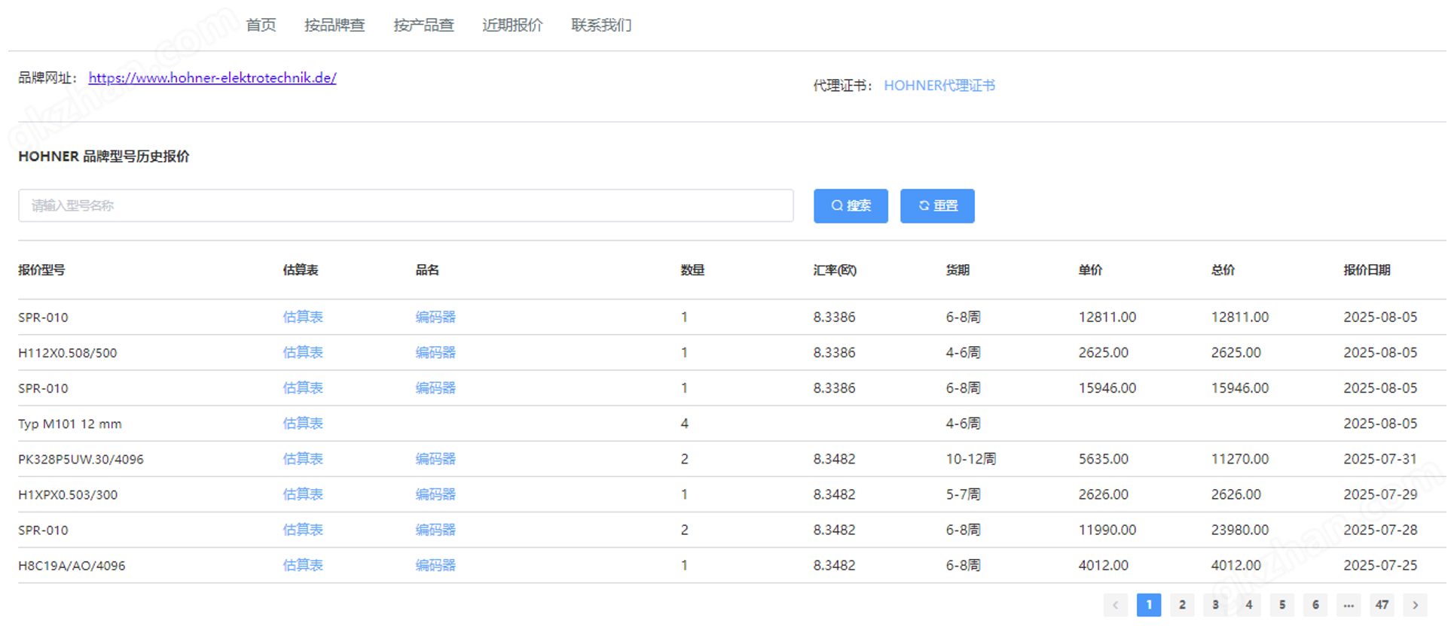Click quote date 2025-07-31

click(1380, 459)
